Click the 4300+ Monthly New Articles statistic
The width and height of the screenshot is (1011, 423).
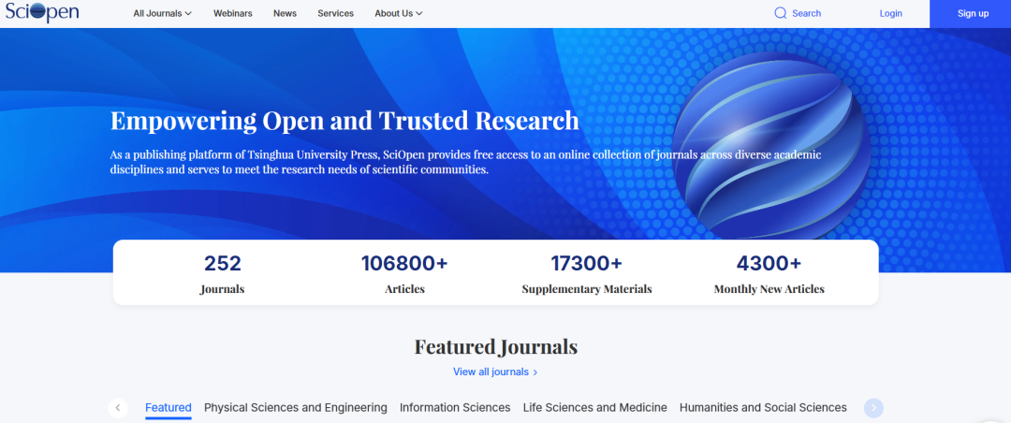769,274
